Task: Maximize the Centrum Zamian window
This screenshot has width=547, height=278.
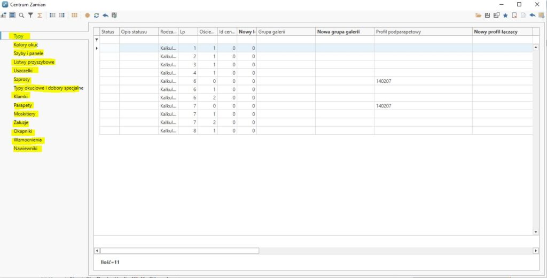Action: (519, 4)
